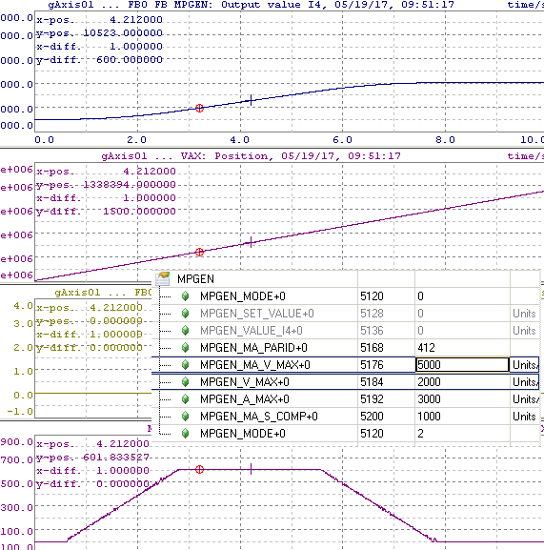The height and width of the screenshot is (550, 544).
Task: Click the green icon beside MPGEN_VALUE_I4+0
Action: (x=186, y=331)
